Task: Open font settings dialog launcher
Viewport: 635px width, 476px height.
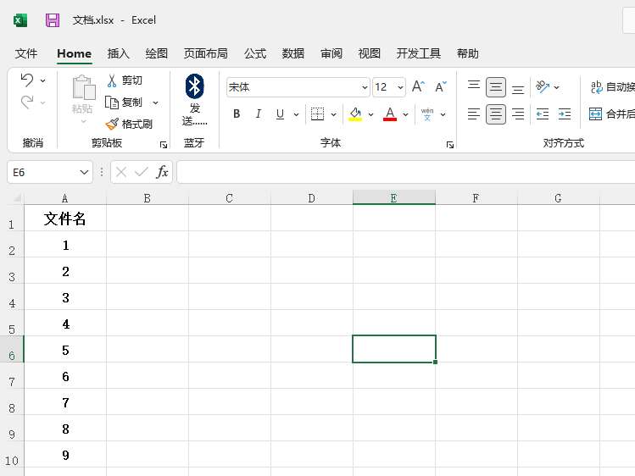Action: click(450, 145)
